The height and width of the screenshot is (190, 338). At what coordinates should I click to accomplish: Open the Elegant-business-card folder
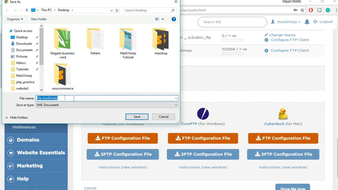point(63,44)
